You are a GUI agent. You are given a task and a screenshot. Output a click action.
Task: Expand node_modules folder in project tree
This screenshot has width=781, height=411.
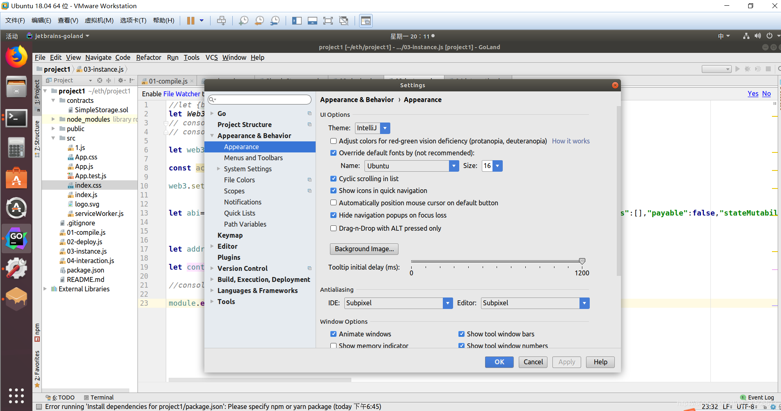coord(53,119)
